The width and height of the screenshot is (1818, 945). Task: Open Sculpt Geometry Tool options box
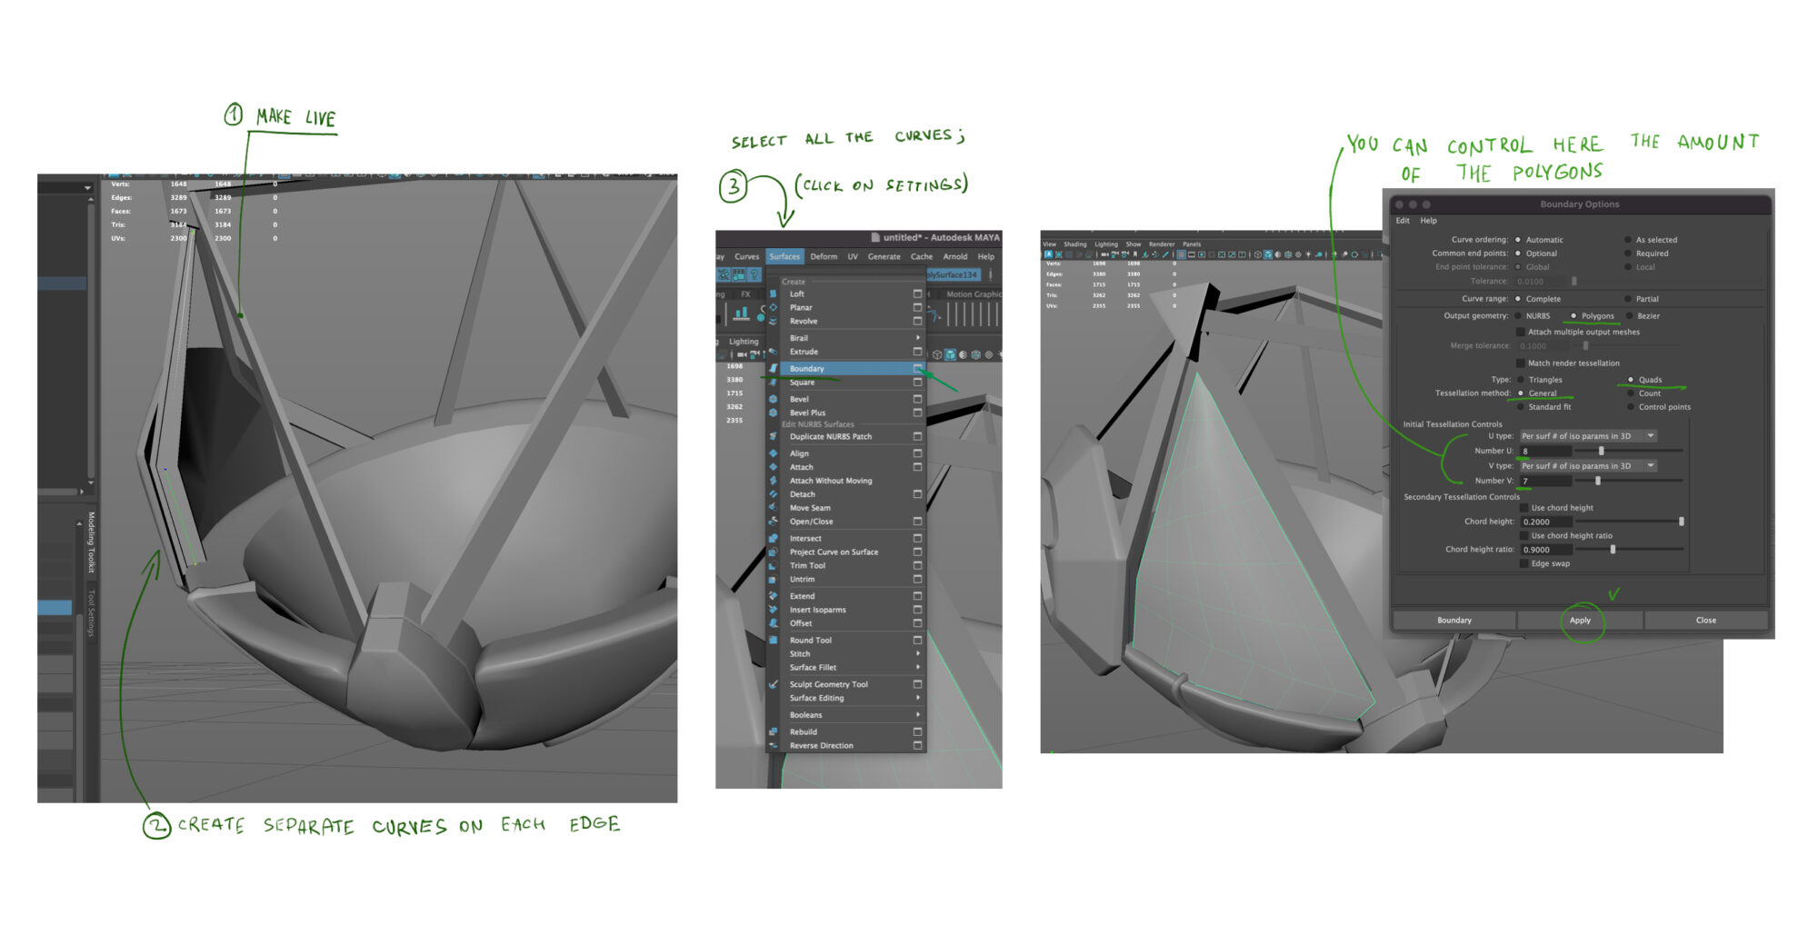(917, 685)
